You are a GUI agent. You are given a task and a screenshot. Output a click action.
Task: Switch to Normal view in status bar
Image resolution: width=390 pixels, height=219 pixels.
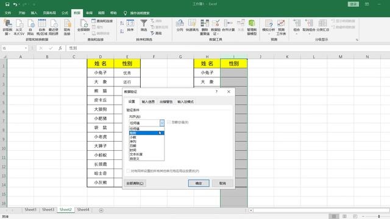(334, 217)
